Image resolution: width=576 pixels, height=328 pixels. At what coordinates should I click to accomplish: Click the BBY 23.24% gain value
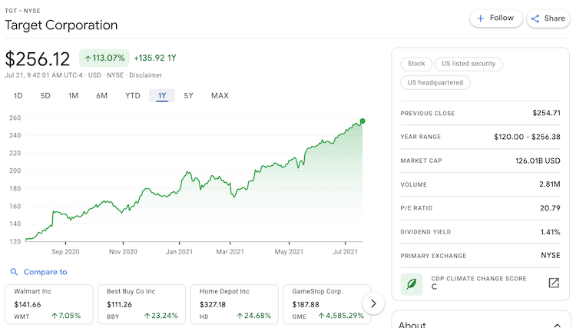[161, 316]
